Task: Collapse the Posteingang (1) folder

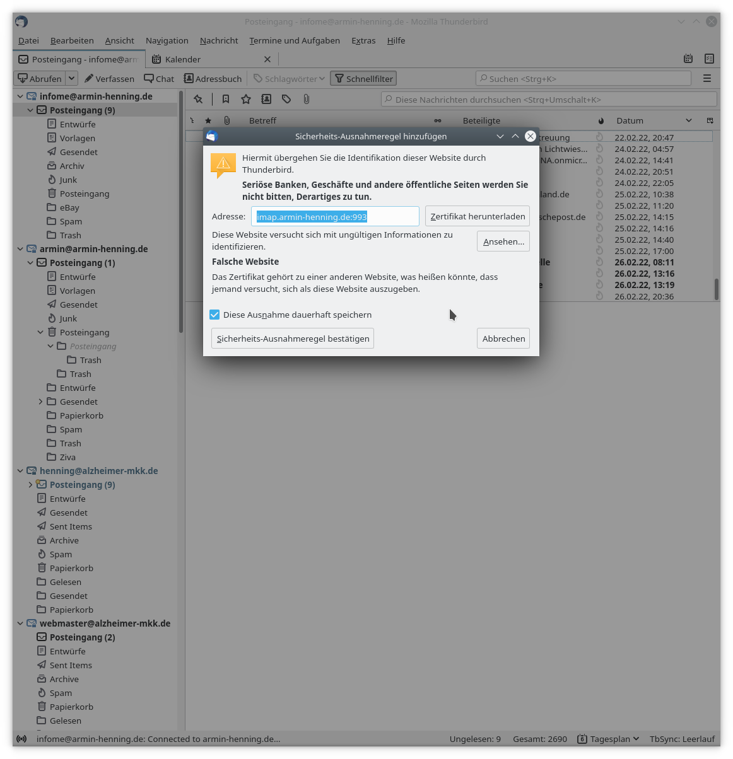Action: tap(30, 263)
